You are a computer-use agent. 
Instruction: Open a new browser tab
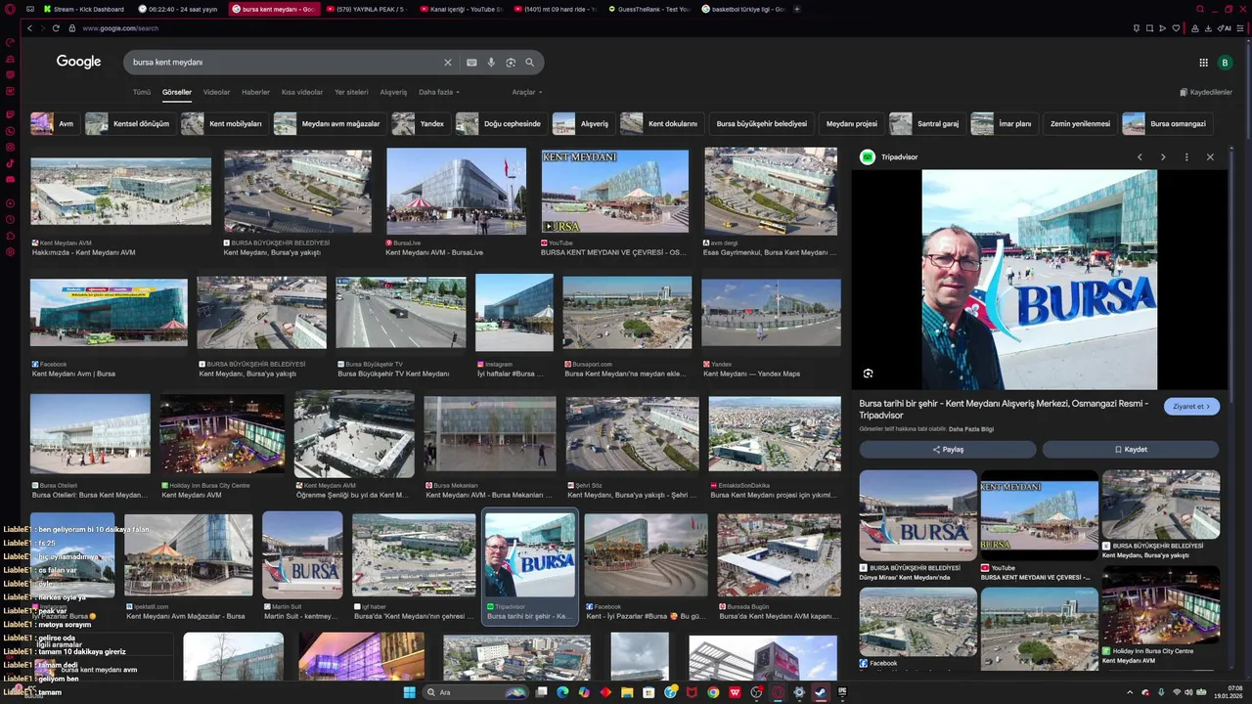pyautogui.click(x=797, y=9)
